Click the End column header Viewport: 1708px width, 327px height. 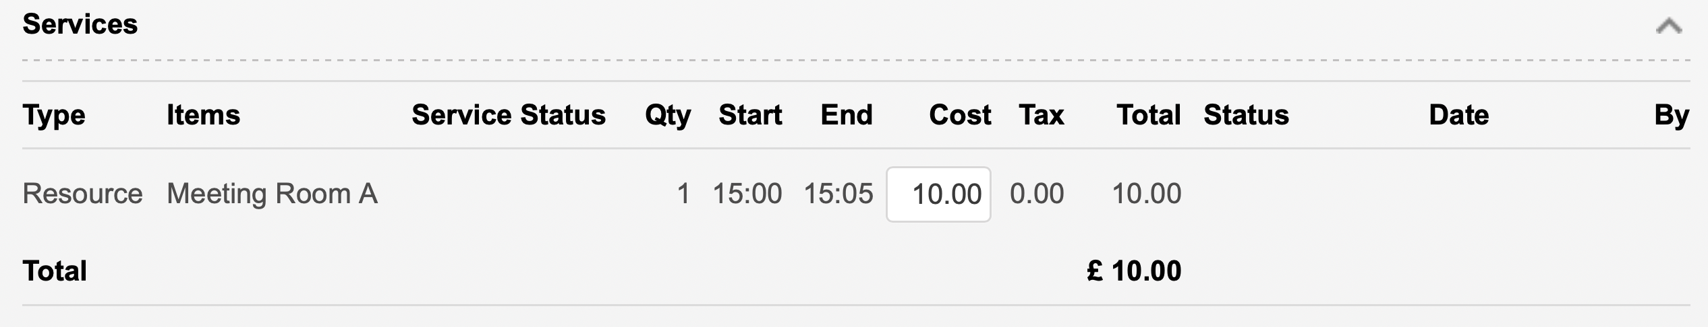click(x=847, y=115)
